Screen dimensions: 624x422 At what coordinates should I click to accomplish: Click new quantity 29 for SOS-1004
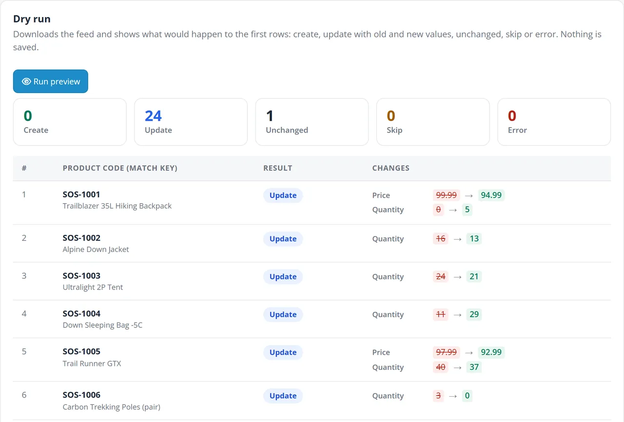[x=474, y=315]
